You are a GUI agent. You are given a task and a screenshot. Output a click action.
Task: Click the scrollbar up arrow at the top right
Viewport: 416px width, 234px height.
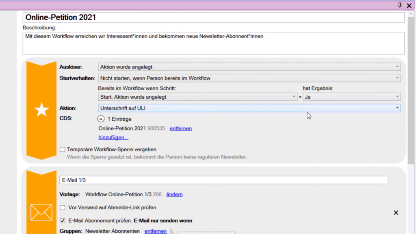(411, 13)
